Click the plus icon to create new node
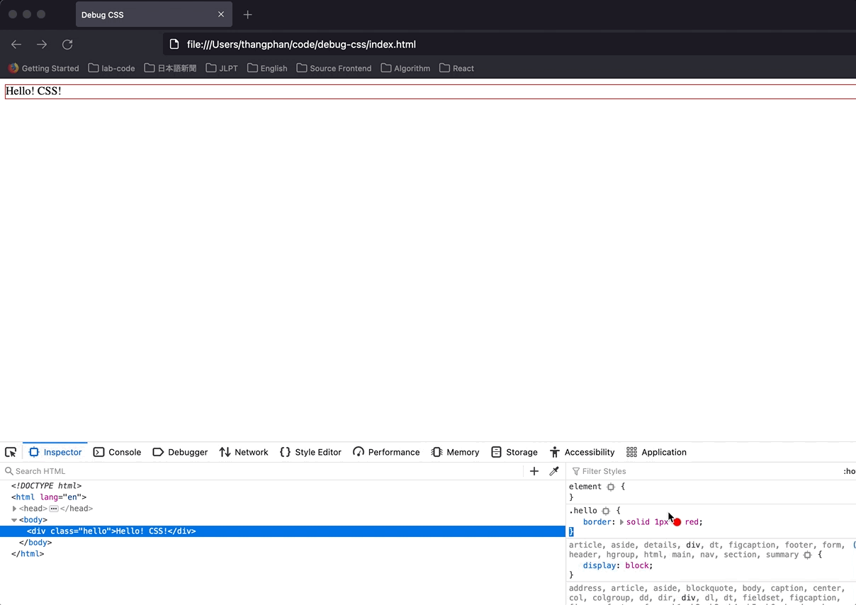 point(534,471)
